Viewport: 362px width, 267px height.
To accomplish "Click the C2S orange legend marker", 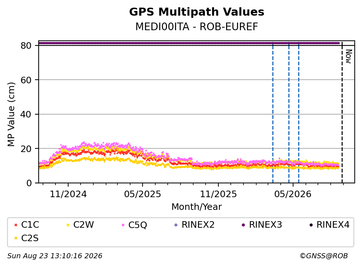I will (16, 238).
